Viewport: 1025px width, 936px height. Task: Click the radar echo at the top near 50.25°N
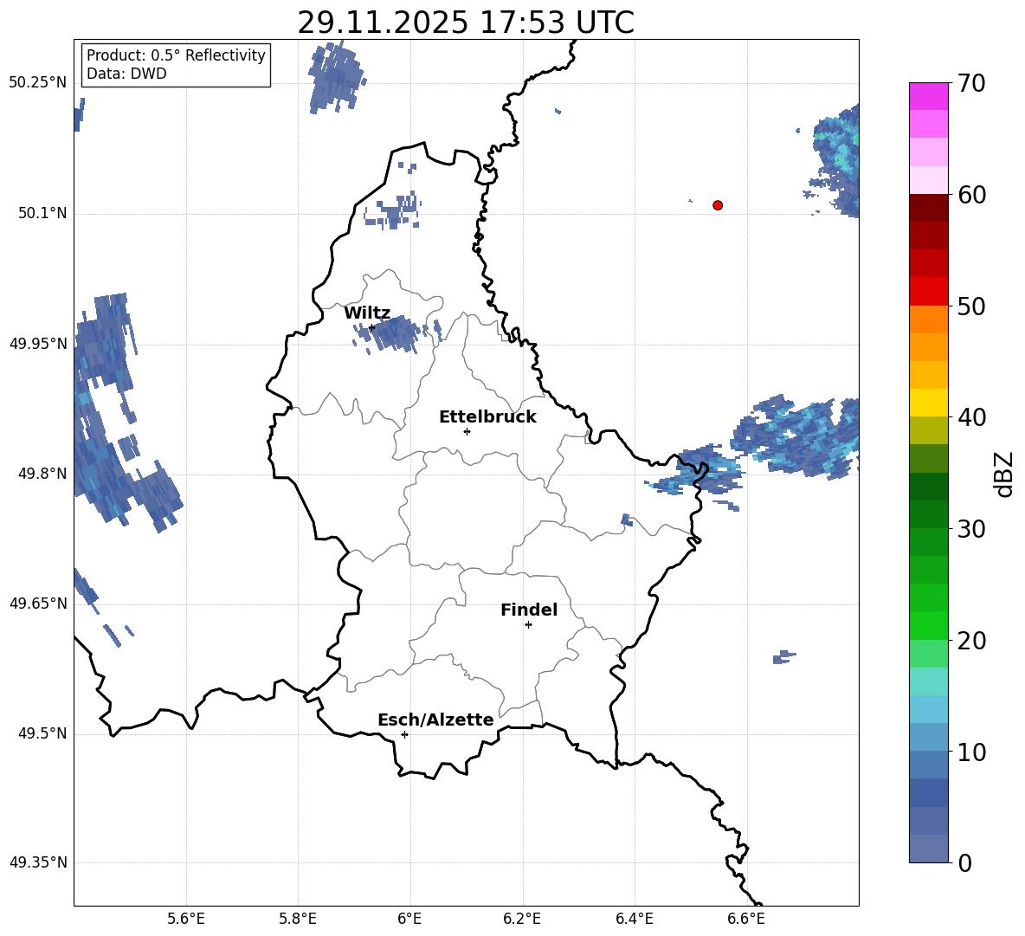(336, 77)
